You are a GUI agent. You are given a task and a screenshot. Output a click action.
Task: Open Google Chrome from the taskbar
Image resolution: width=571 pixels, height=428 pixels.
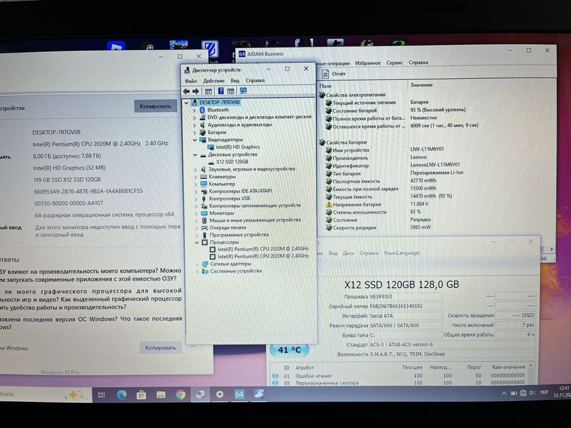click(181, 395)
